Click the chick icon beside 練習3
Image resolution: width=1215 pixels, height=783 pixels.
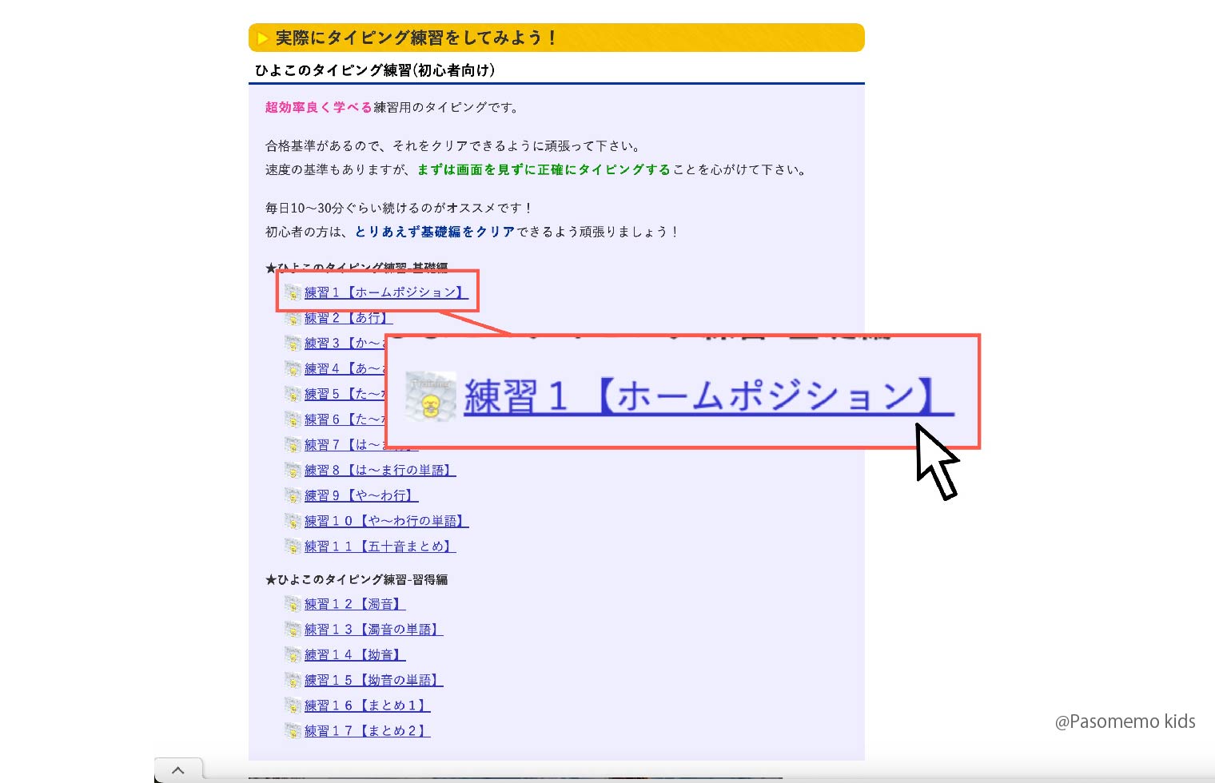pyautogui.click(x=293, y=344)
